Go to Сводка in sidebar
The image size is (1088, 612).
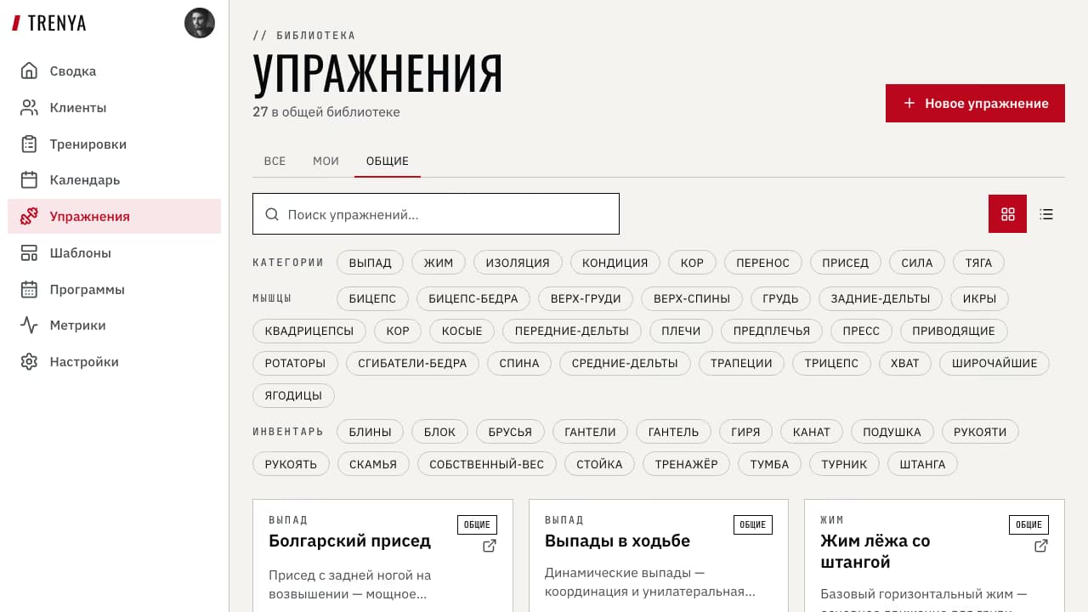coord(114,71)
